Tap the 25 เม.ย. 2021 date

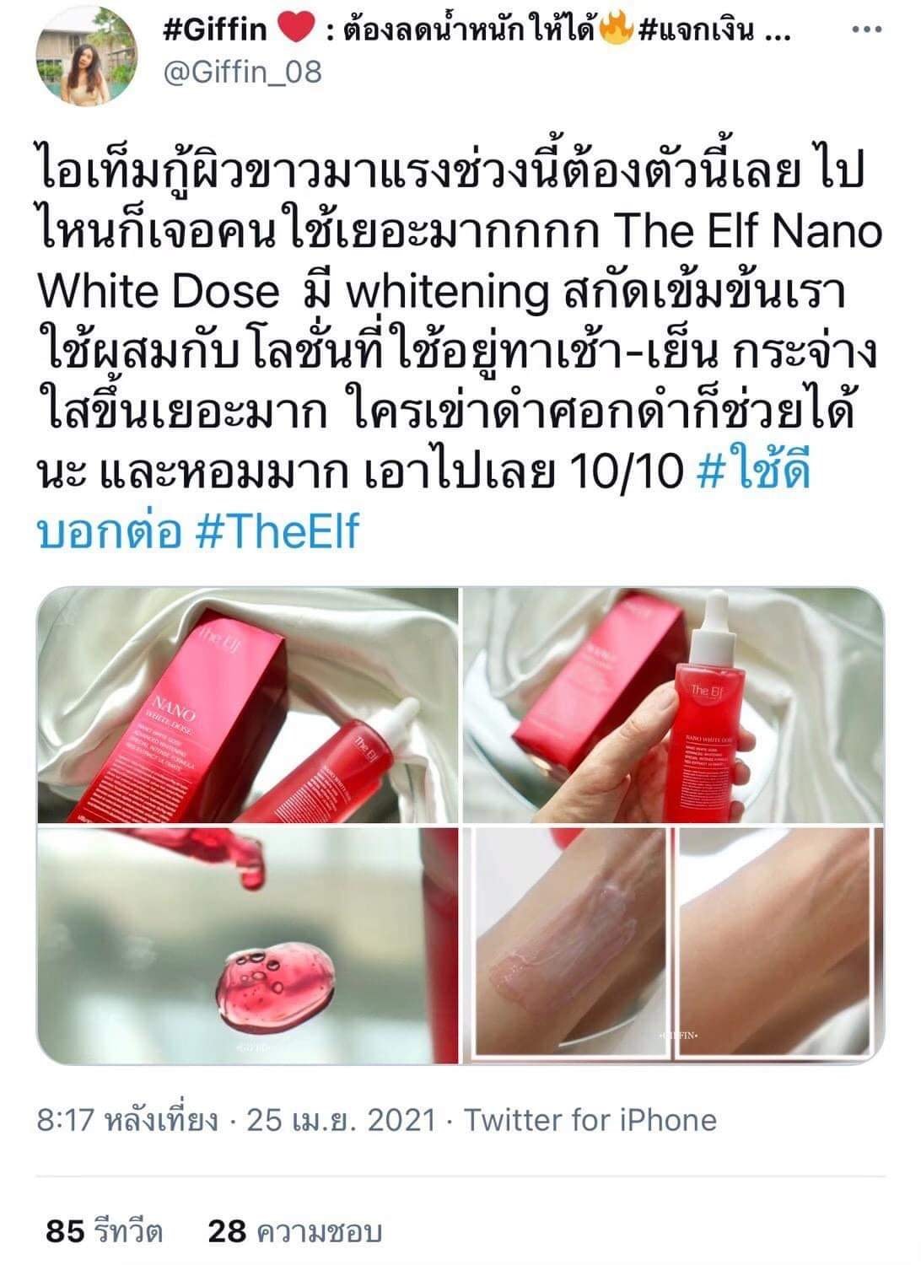point(341,1121)
